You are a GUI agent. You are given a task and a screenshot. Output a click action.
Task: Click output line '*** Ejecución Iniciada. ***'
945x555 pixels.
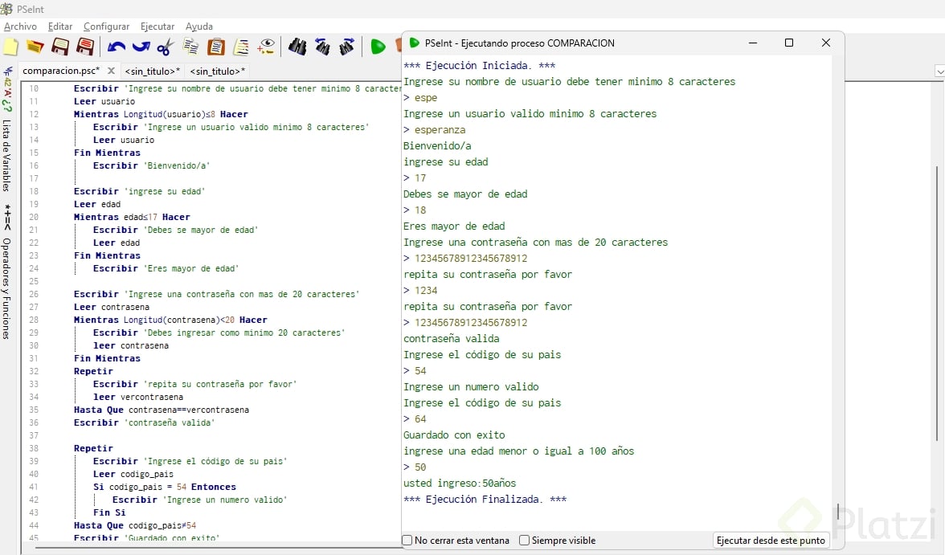tap(480, 66)
